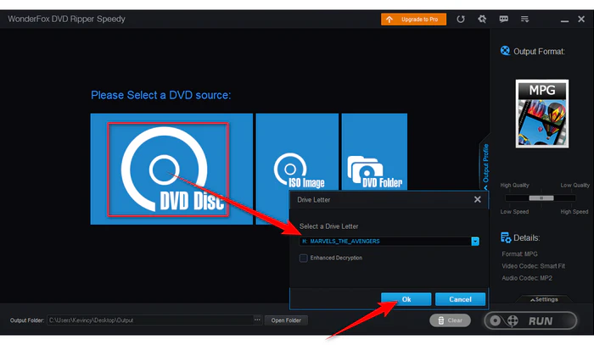Click the Output Format film reel icon

click(505, 51)
